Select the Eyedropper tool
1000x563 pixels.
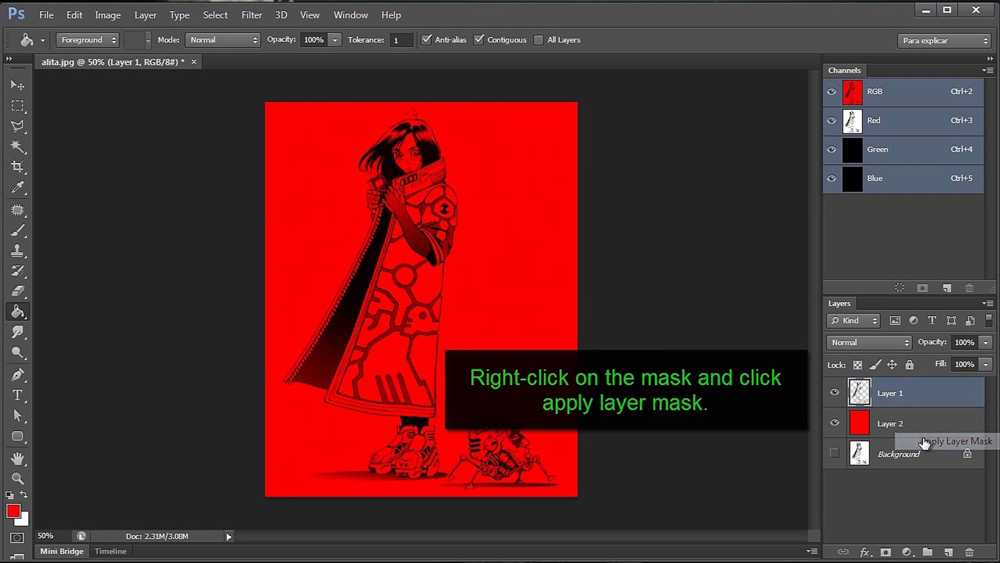tap(17, 188)
